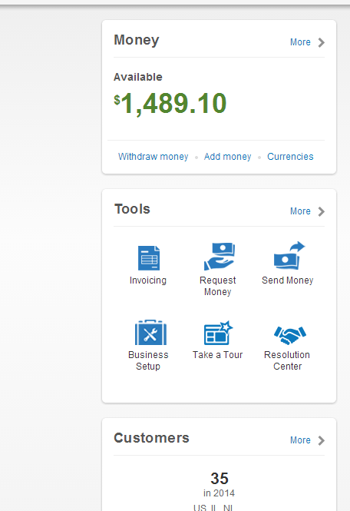Open the Currencies link
This screenshot has width=350, height=511.
coord(290,157)
